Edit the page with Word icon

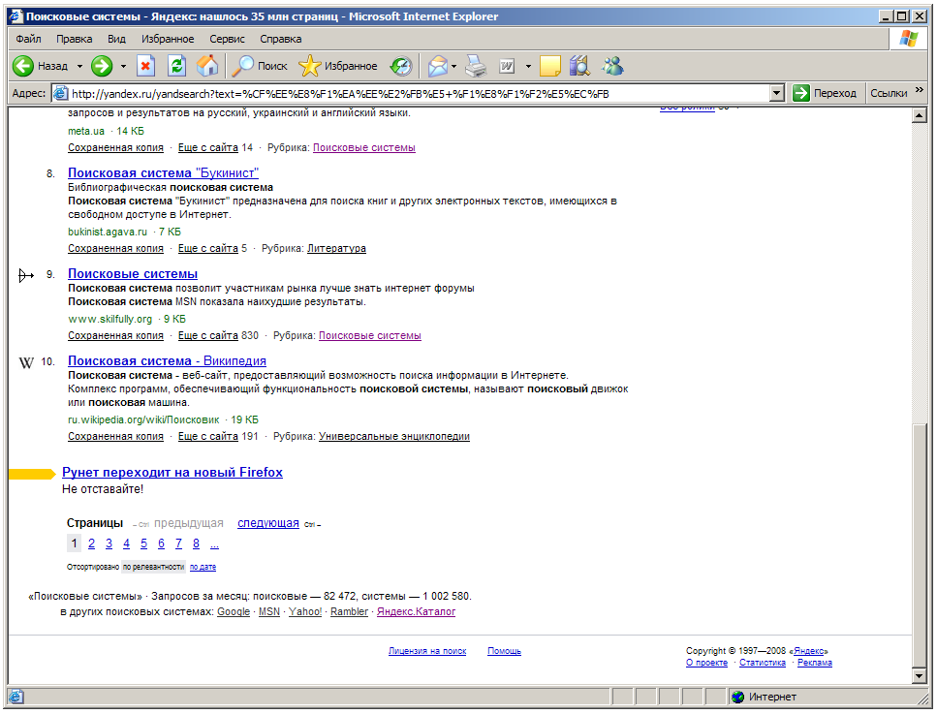coord(507,66)
